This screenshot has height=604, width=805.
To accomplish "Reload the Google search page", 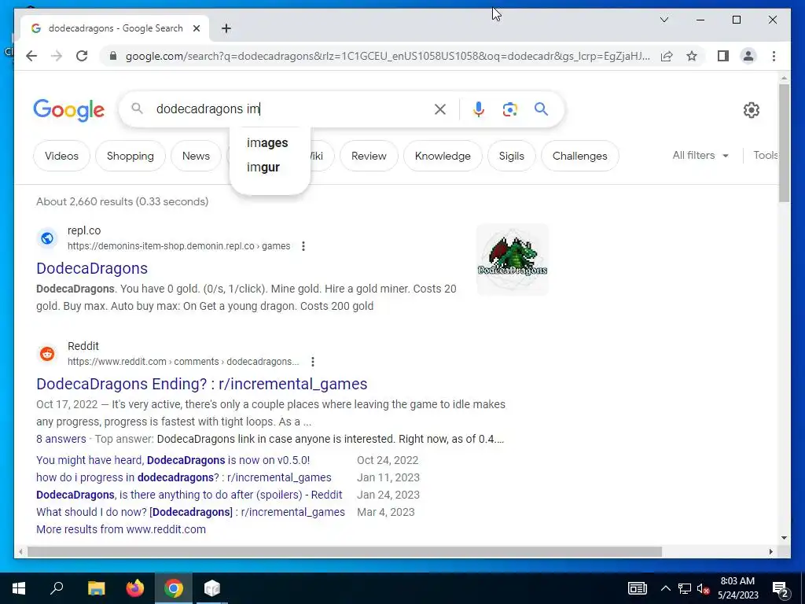I will point(82,56).
